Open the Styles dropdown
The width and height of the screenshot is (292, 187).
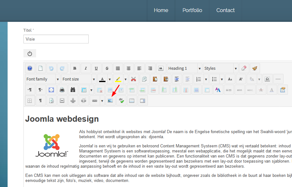[x=220, y=68]
